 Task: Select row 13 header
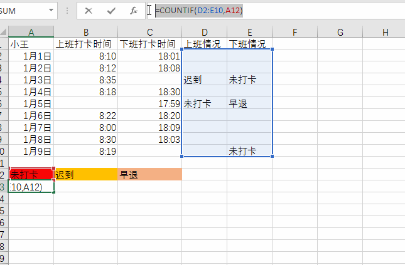4,187
